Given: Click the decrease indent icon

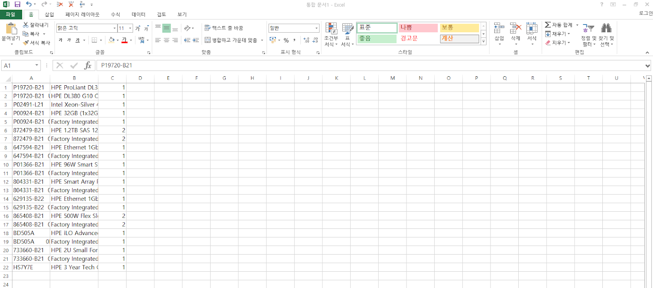Looking at the screenshot, I should click(x=187, y=40).
